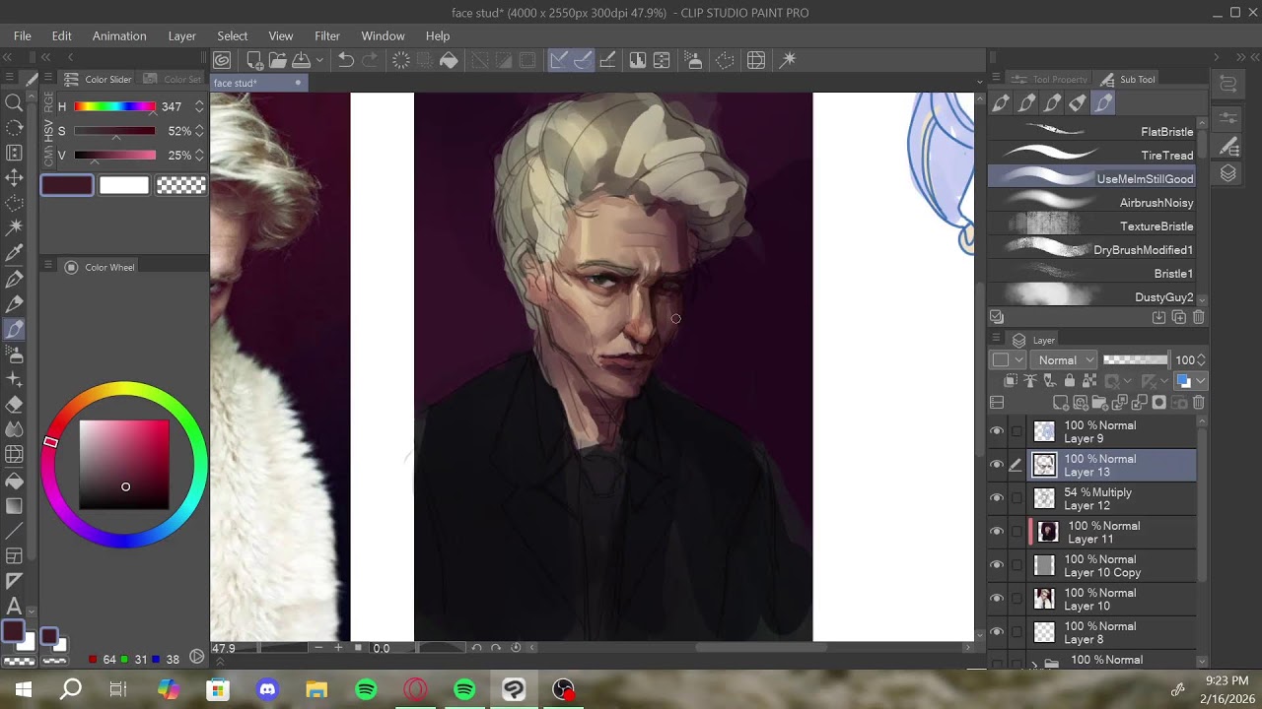Fill selection with paint bucket icon
The height and width of the screenshot is (709, 1262).
449,60
